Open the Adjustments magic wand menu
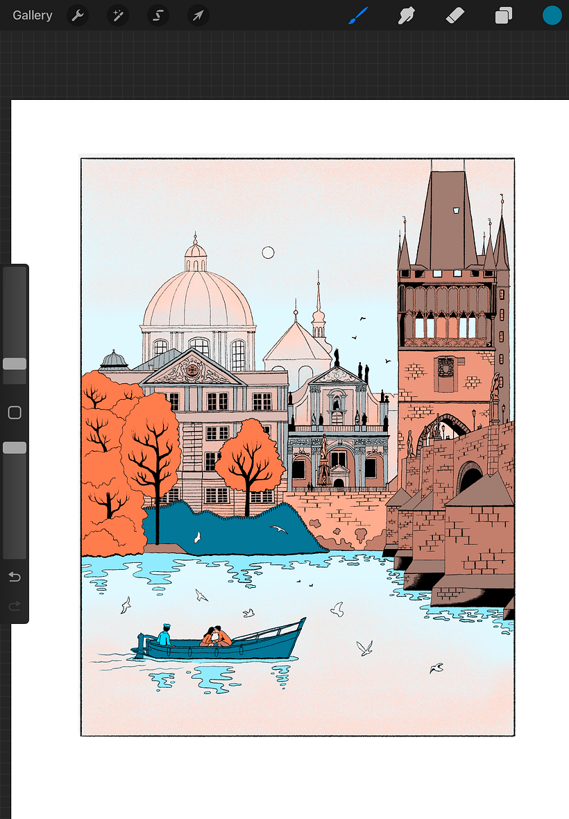The image size is (569, 819). tap(117, 16)
